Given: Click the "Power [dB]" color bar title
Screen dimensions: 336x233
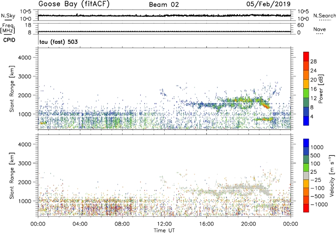Looking at the screenshot, I should tap(321, 89).
